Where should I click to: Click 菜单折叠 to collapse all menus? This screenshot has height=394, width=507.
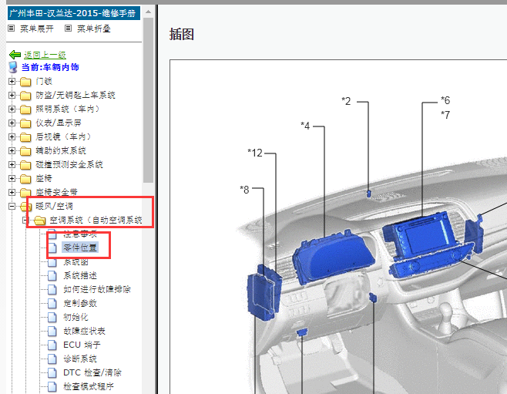click(94, 29)
